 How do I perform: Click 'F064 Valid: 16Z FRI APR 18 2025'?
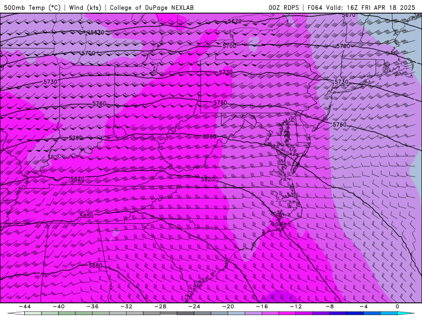(x=361, y=7)
